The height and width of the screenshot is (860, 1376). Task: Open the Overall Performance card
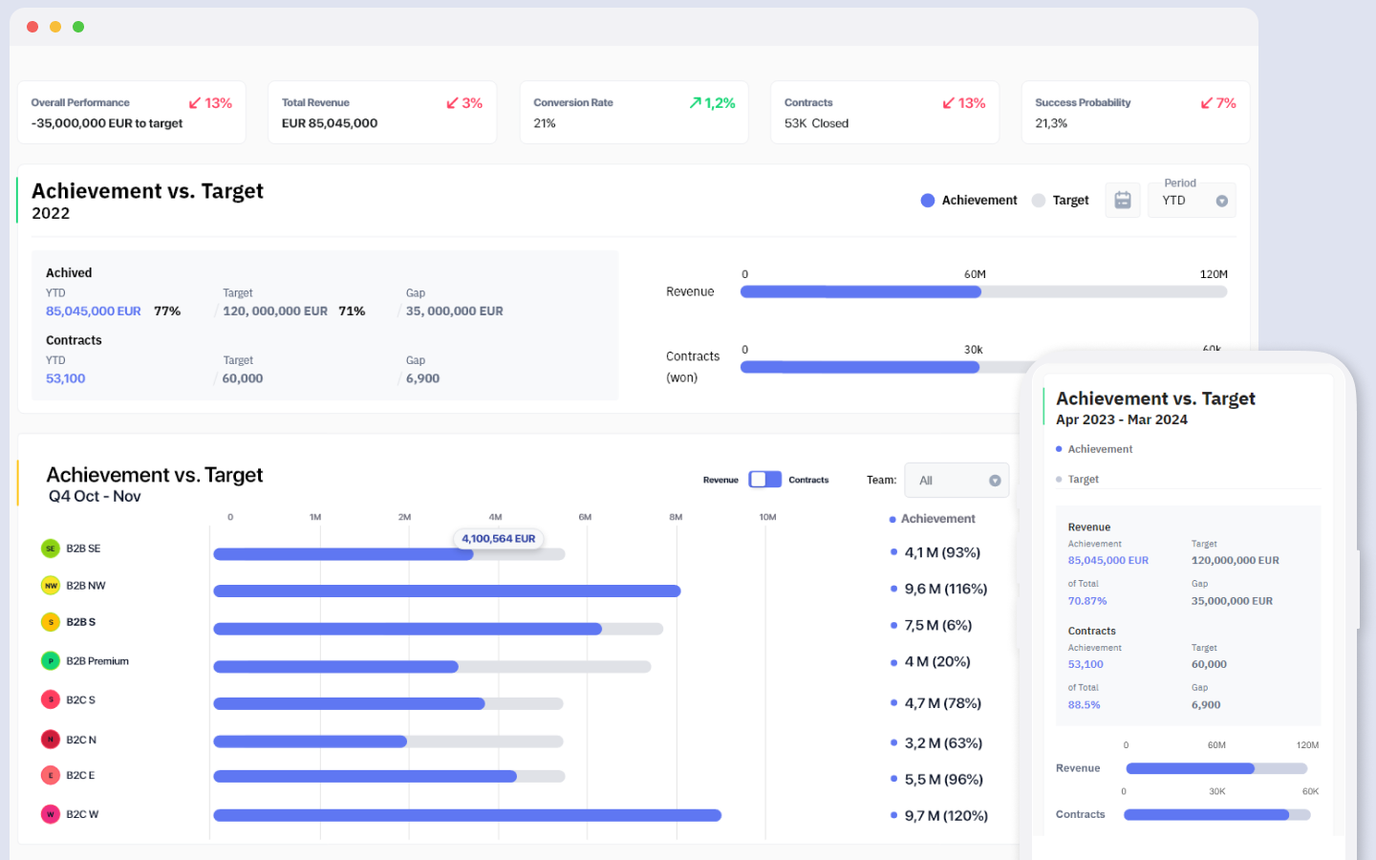(x=132, y=113)
